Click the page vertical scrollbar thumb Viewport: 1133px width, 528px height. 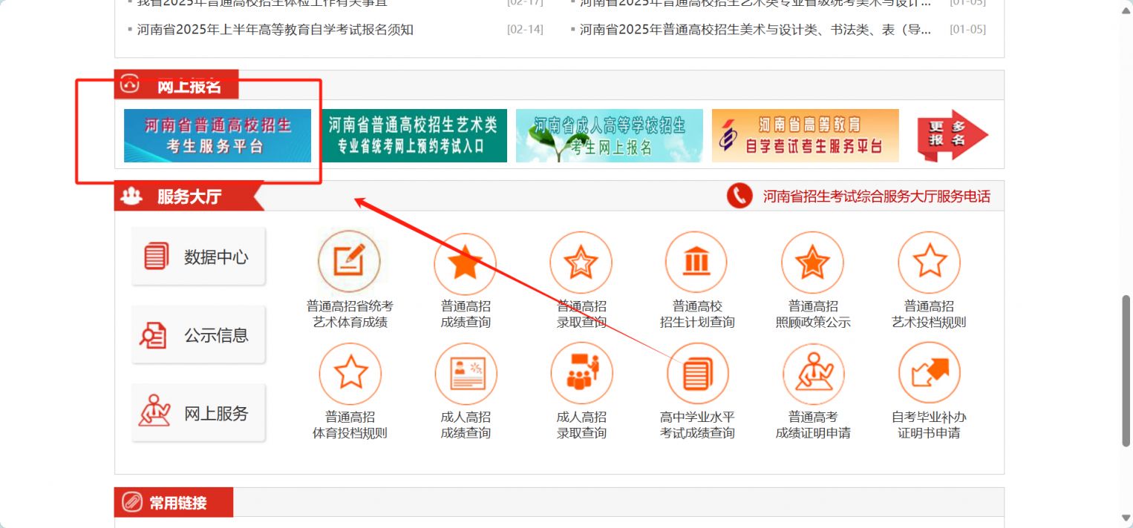point(1126,370)
